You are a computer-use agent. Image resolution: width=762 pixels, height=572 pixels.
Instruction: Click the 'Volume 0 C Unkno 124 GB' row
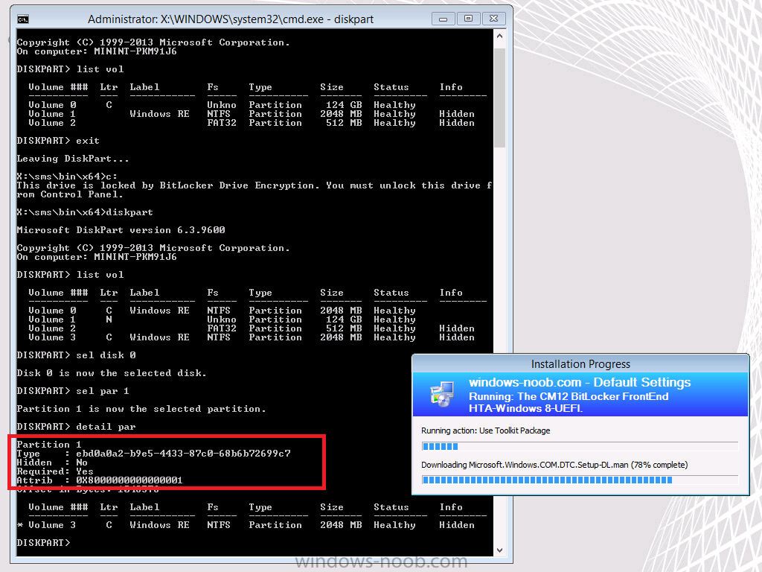tap(222, 105)
